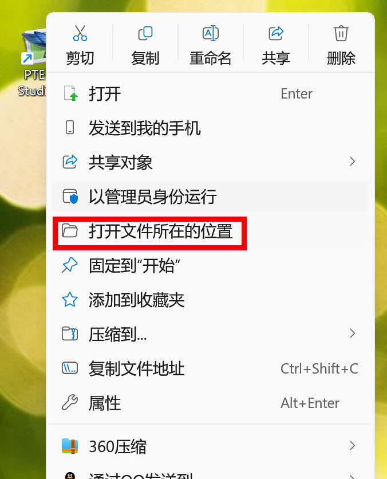Click the shield icon for 以管理员身份运行
This screenshot has height=479, width=387.
(x=70, y=197)
